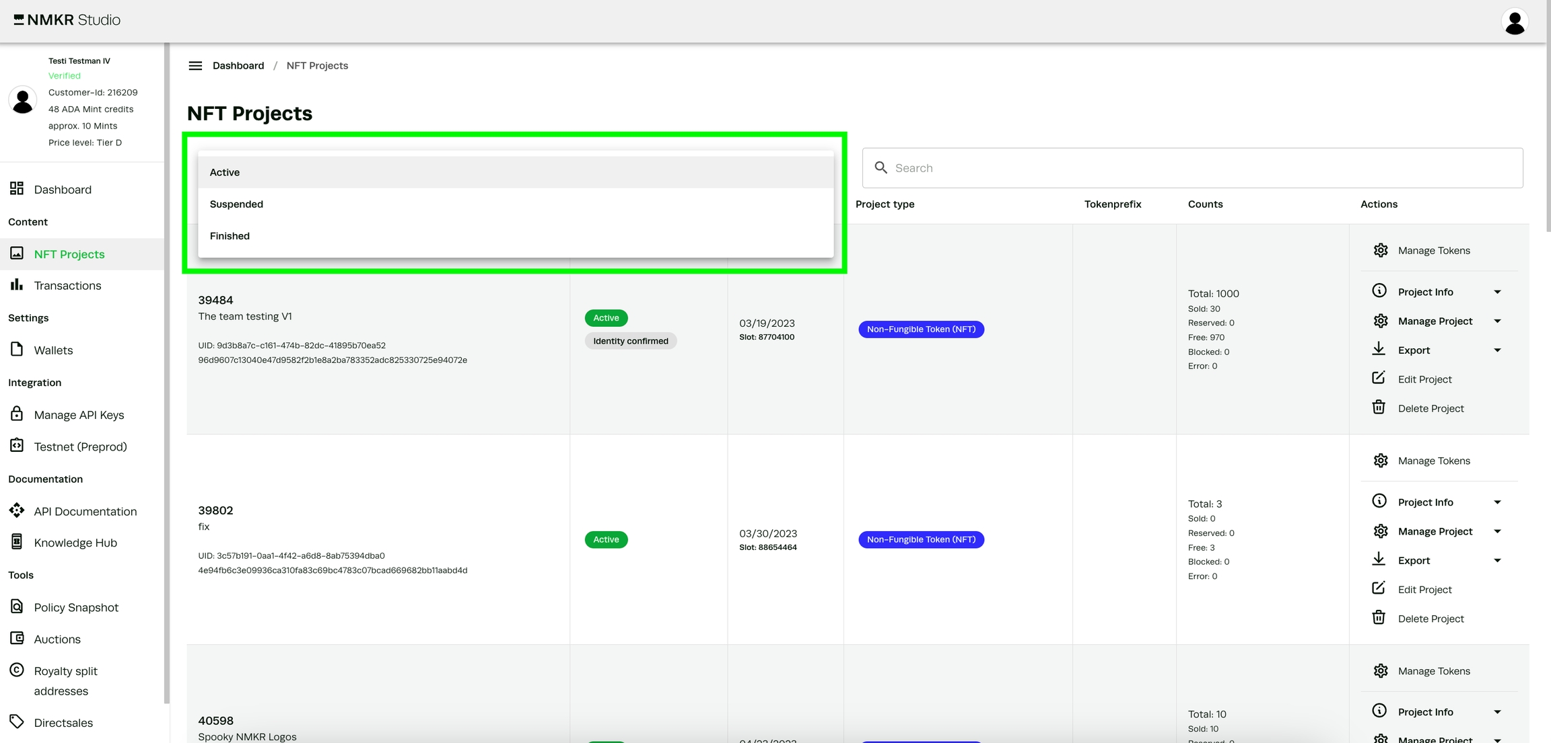Expand Manage Project dropdown for project 39802
Image resolution: width=1551 pixels, height=743 pixels.
click(x=1496, y=531)
